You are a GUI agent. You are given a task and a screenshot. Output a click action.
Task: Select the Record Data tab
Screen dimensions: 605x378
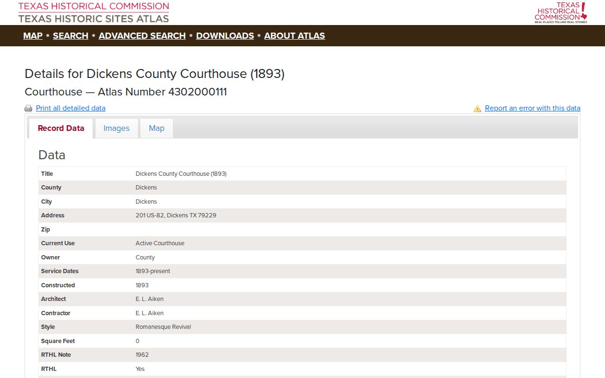click(61, 128)
